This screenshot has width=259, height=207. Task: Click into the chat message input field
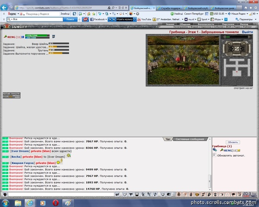tap(61, 194)
